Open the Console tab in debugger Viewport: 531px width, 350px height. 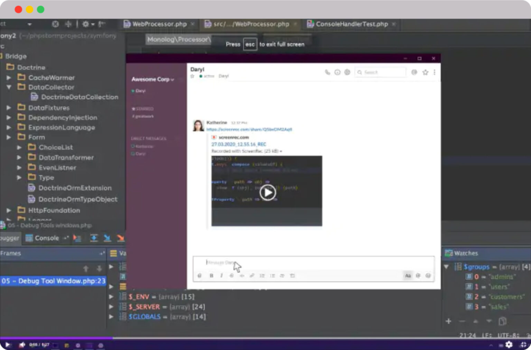click(47, 238)
